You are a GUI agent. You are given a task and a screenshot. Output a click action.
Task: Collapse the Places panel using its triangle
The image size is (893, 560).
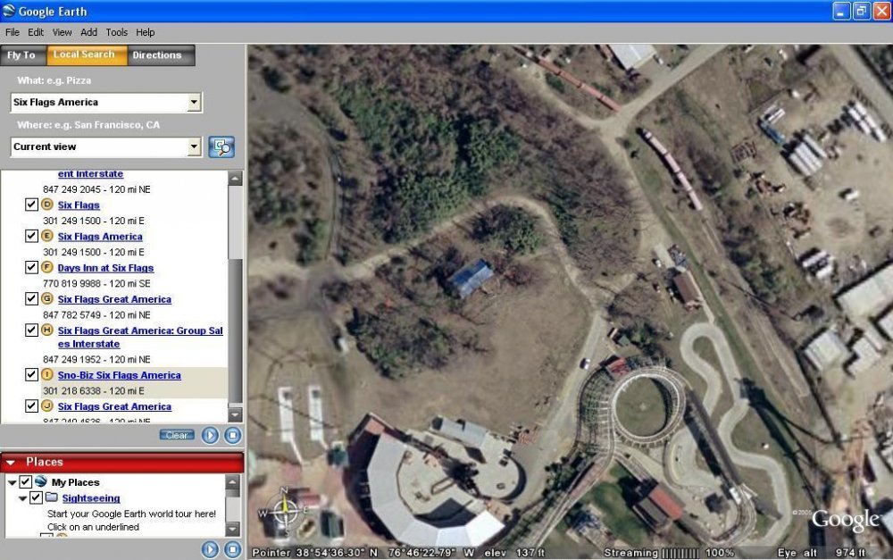click(x=11, y=462)
